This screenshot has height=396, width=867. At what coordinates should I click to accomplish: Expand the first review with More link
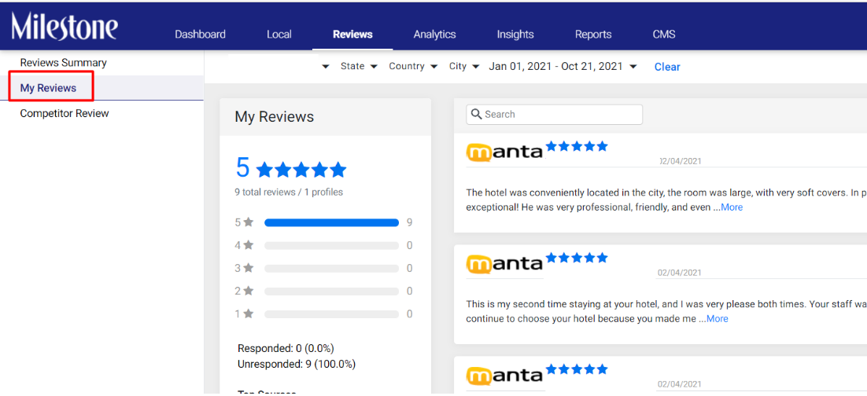pyautogui.click(x=732, y=207)
